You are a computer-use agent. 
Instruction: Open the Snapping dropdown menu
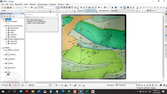pos(81,11)
